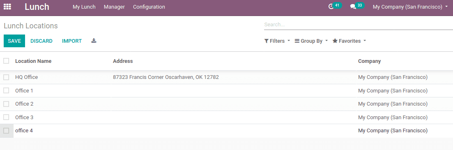
Task: Sort by the Company column header
Action: coord(370,61)
